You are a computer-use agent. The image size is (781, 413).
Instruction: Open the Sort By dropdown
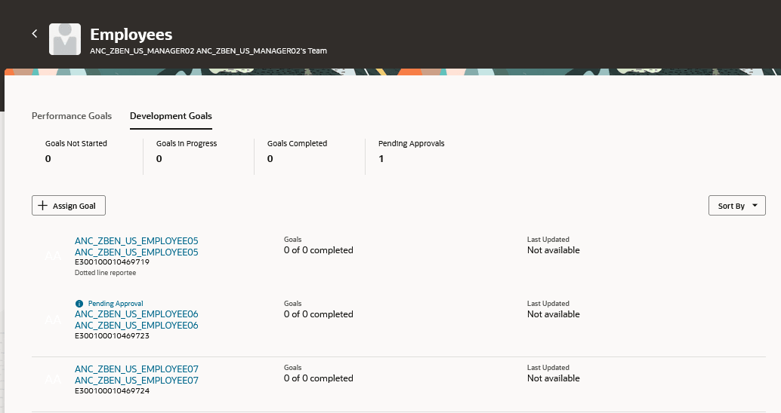(x=736, y=205)
